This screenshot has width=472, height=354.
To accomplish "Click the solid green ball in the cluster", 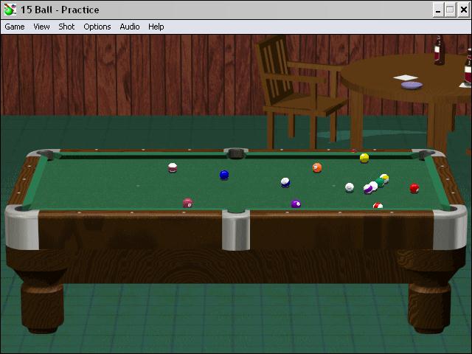I will click(380, 182).
